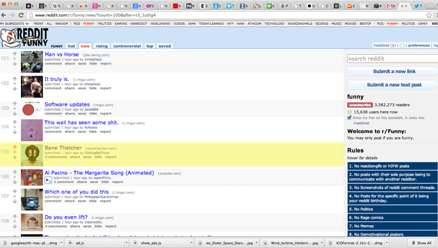
Task: Open My Subreddits dropdown
Action: coord(14,23)
